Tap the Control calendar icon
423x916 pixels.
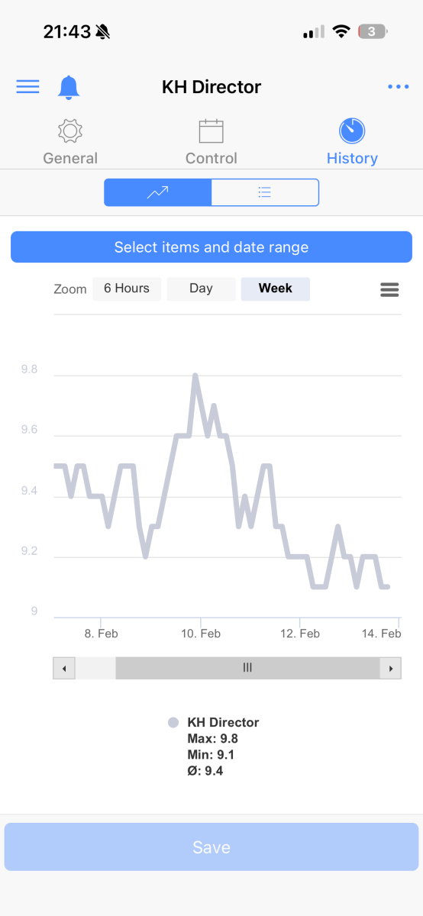click(211, 131)
